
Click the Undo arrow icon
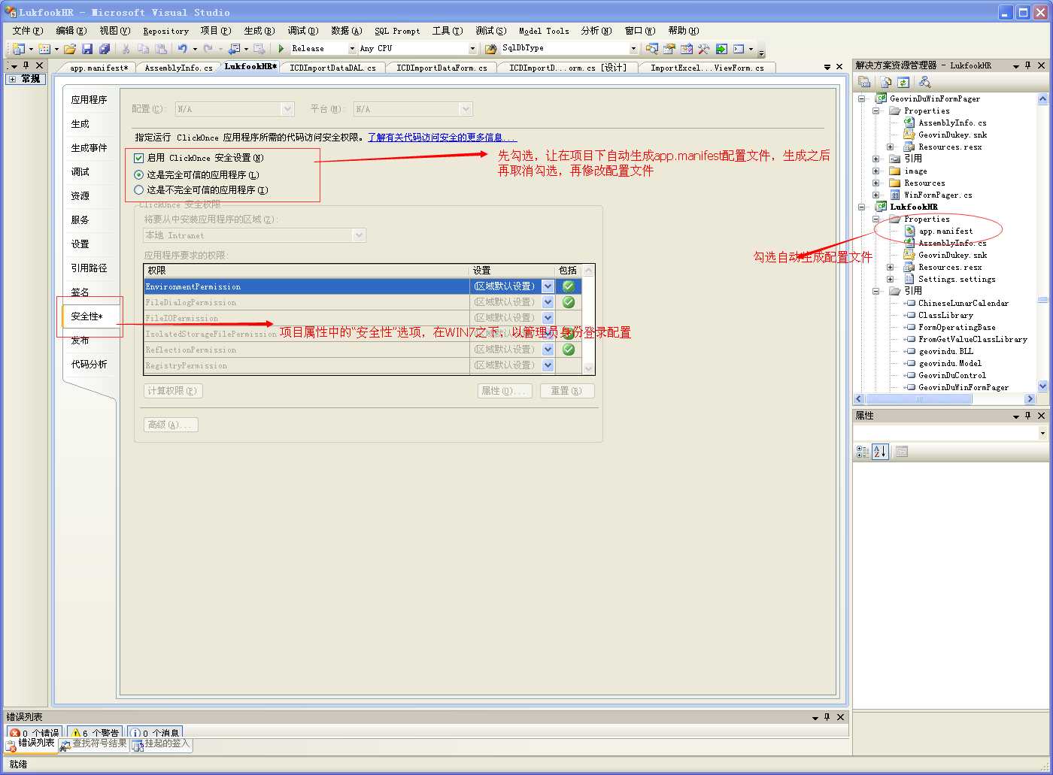click(x=182, y=49)
